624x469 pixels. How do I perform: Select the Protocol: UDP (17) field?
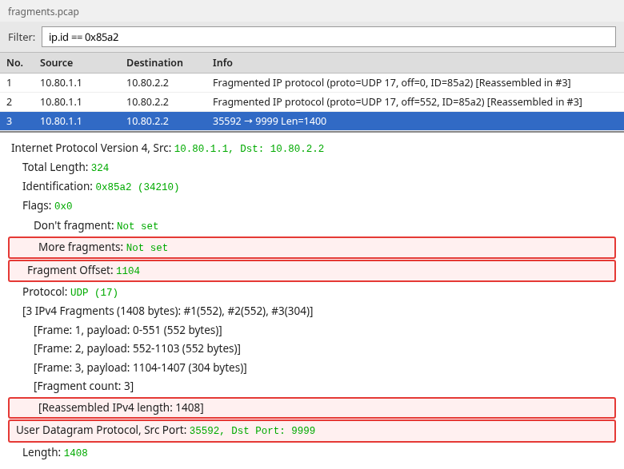pos(70,292)
